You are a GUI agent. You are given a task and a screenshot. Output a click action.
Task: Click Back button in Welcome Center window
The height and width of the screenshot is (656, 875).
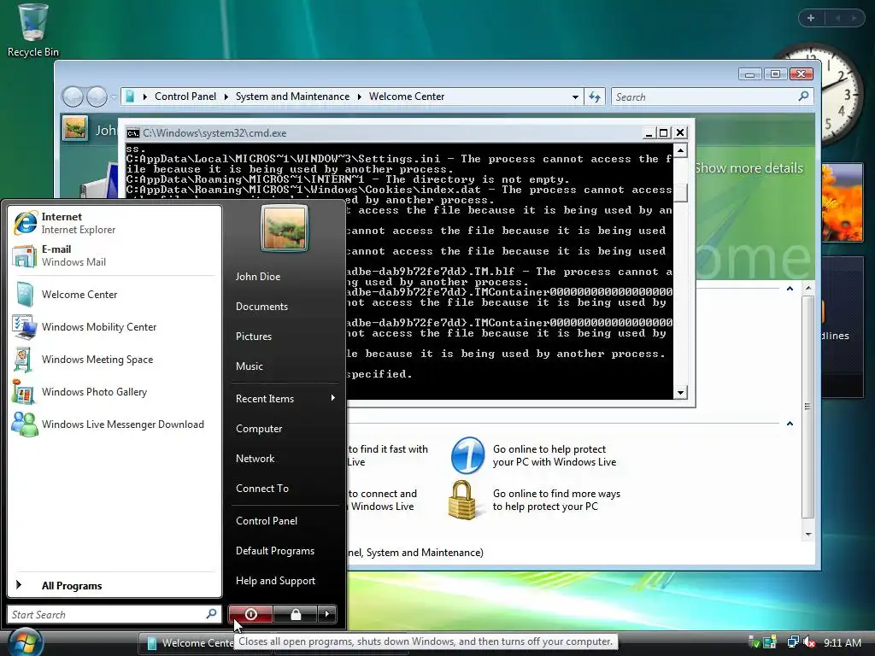pos(73,97)
